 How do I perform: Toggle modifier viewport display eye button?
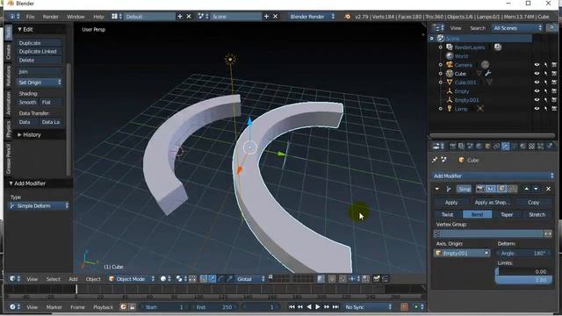point(490,189)
